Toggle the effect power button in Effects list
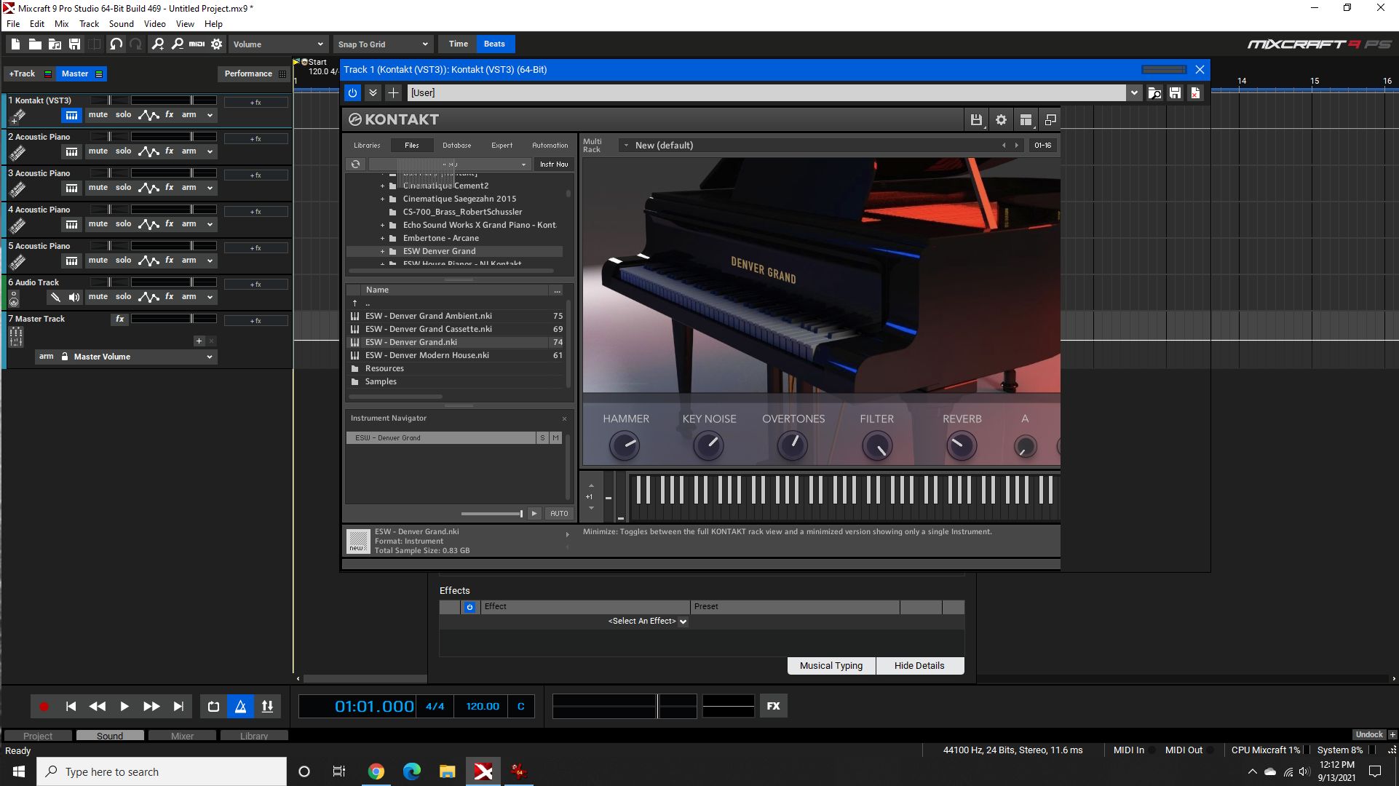This screenshot has width=1399, height=786. coord(469,607)
